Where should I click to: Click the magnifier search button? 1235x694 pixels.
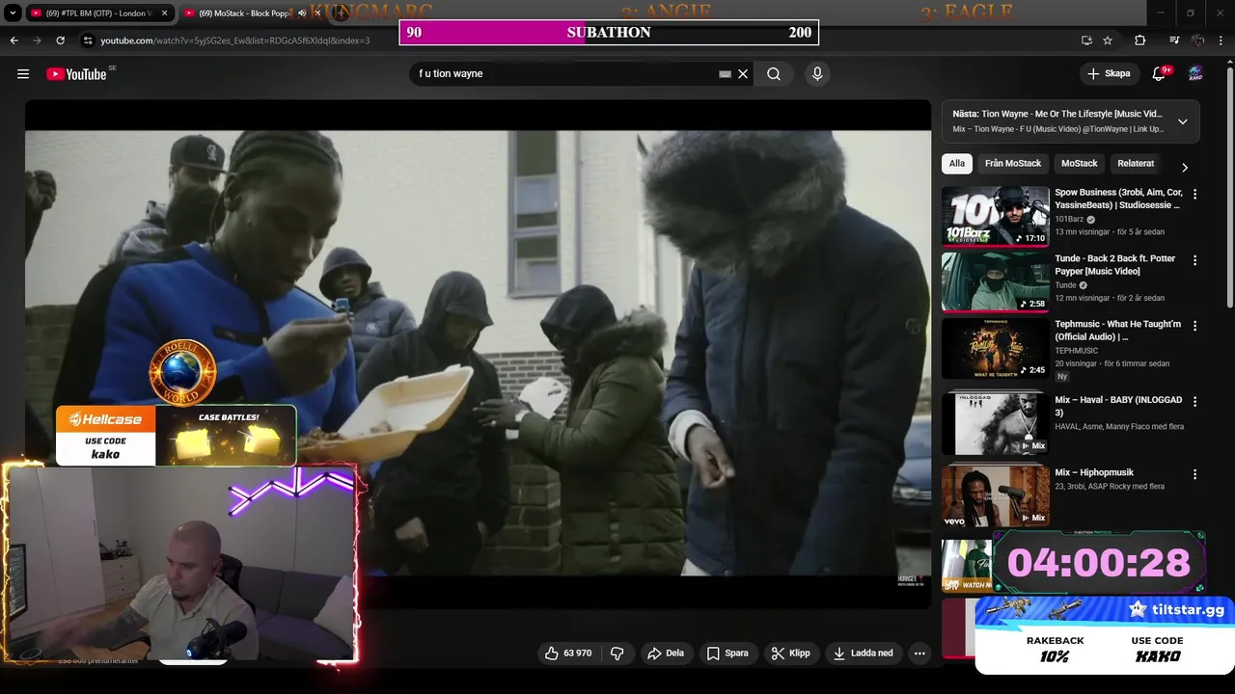(774, 74)
